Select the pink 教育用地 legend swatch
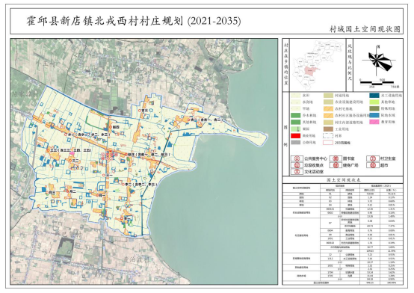The width and height of the screenshot is (414, 293). click(x=374, y=122)
